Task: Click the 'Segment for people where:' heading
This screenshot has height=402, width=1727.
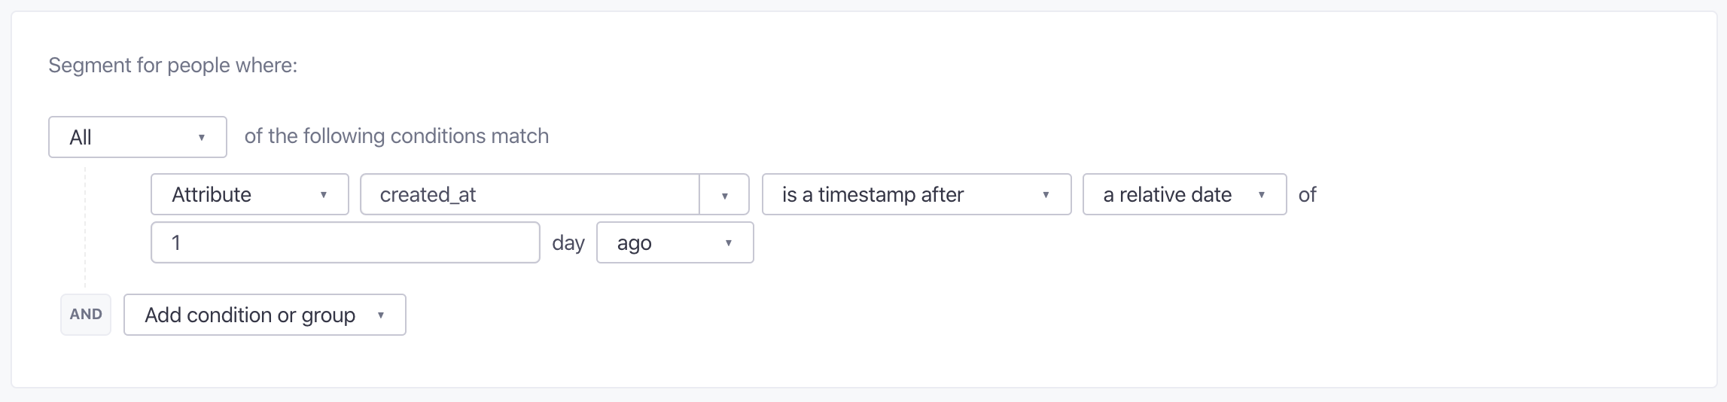Action: (x=173, y=65)
